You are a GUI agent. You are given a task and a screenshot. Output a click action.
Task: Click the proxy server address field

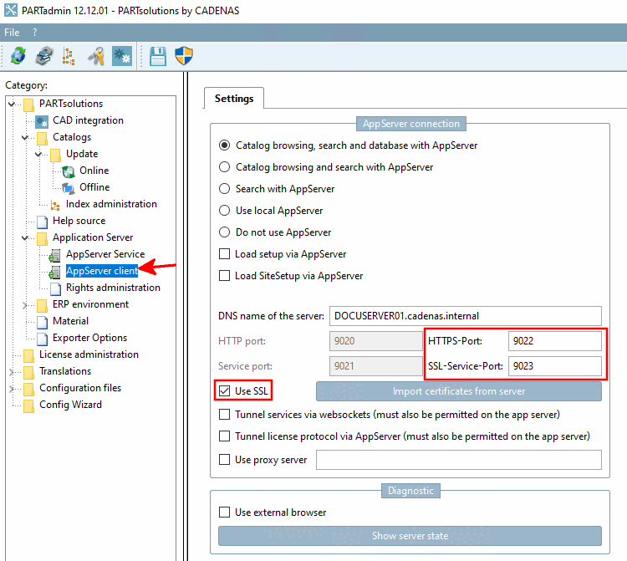pyautogui.click(x=459, y=460)
